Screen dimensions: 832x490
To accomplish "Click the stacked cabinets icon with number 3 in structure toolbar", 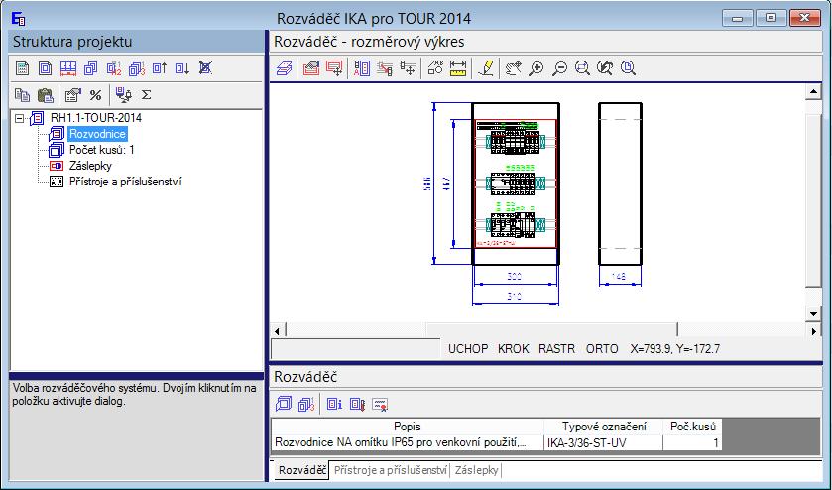I will tap(137, 68).
